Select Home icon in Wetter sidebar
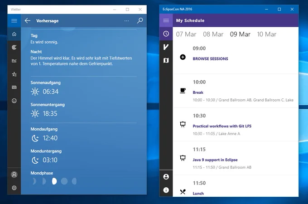Viewport: 308px width, 204px height. (x=14, y=34)
